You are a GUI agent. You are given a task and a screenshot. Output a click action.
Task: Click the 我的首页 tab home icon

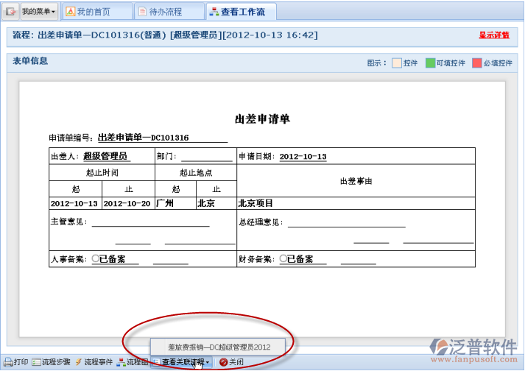click(70, 12)
